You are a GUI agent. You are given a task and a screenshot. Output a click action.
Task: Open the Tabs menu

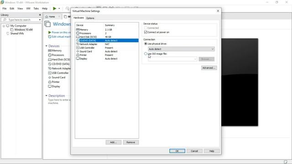[x=36, y=8]
